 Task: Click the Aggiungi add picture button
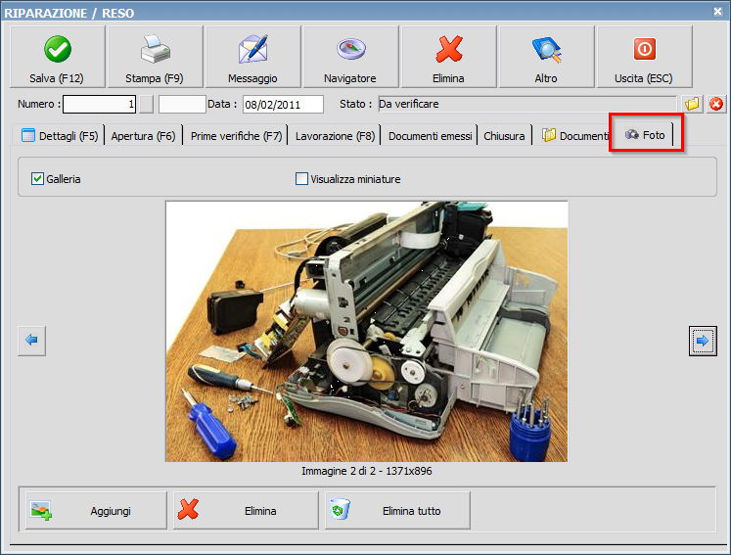pos(96,510)
